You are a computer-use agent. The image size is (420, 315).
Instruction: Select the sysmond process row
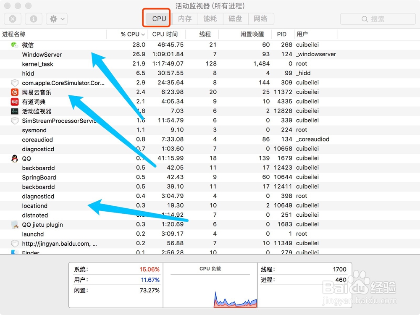click(x=210, y=130)
